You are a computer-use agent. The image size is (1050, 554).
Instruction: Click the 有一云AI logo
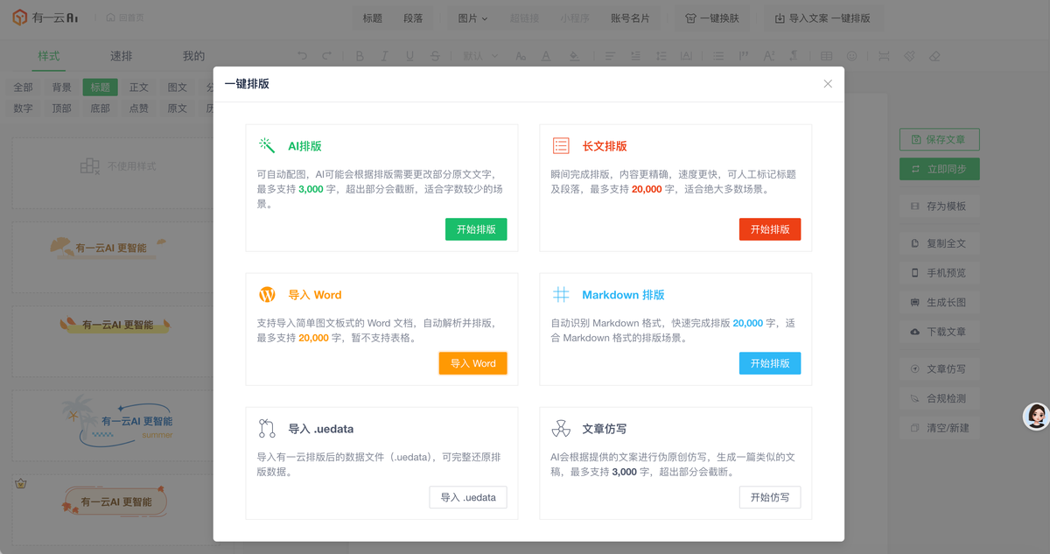click(45, 18)
